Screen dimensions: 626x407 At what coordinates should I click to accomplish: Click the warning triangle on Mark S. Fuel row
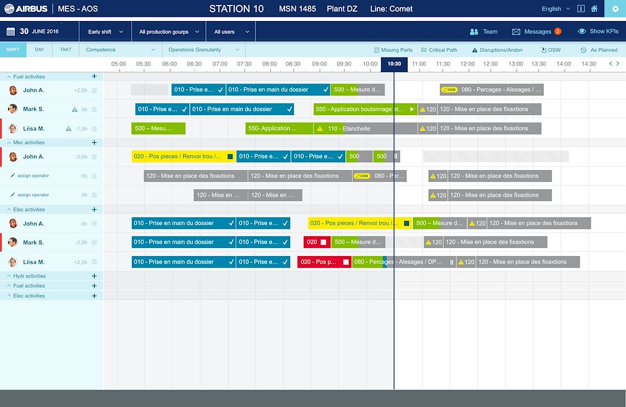[x=74, y=109]
